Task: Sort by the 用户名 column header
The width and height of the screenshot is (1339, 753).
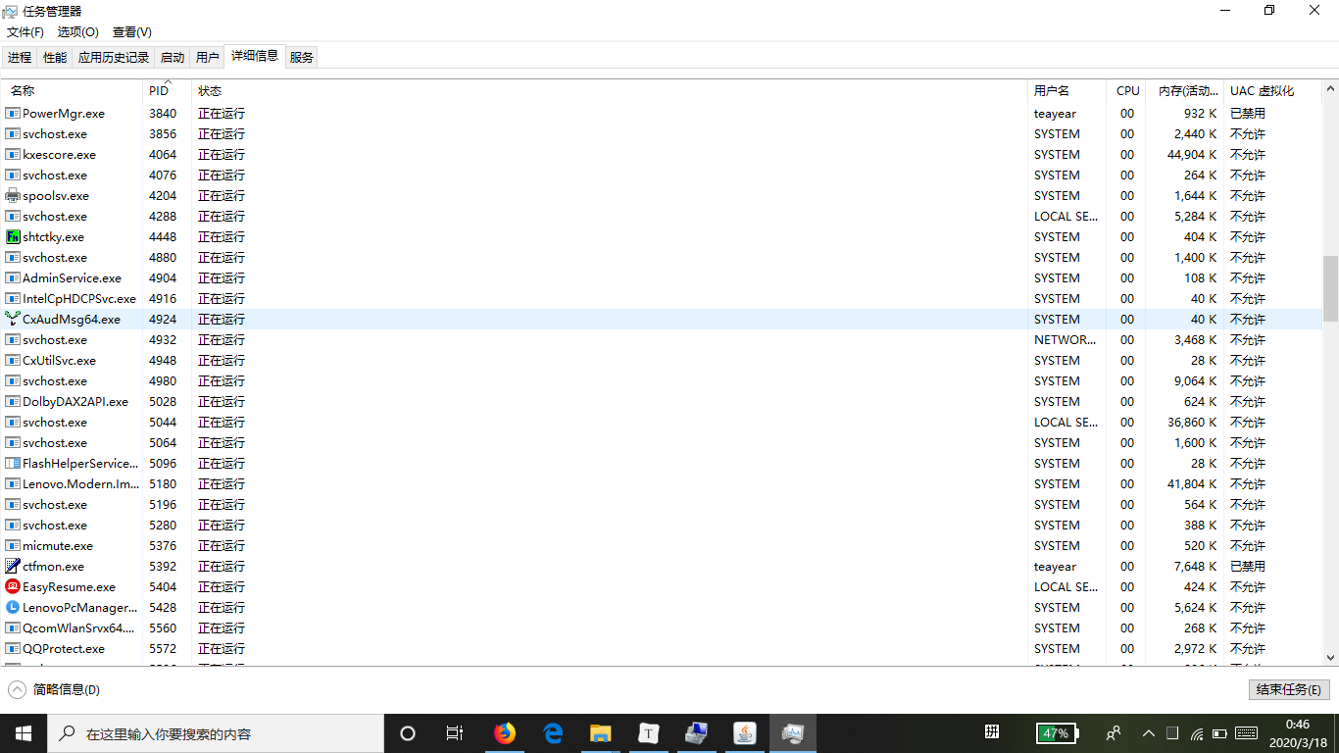Action: pyautogui.click(x=1066, y=90)
